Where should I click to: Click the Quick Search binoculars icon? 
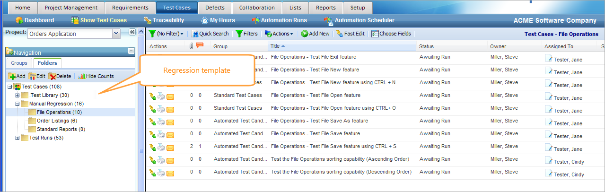(195, 34)
